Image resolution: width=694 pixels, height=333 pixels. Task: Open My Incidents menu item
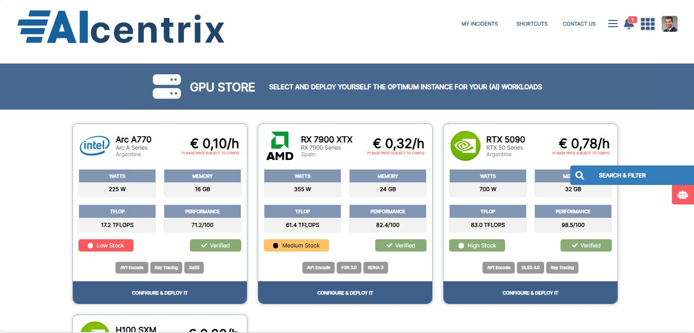pos(479,24)
